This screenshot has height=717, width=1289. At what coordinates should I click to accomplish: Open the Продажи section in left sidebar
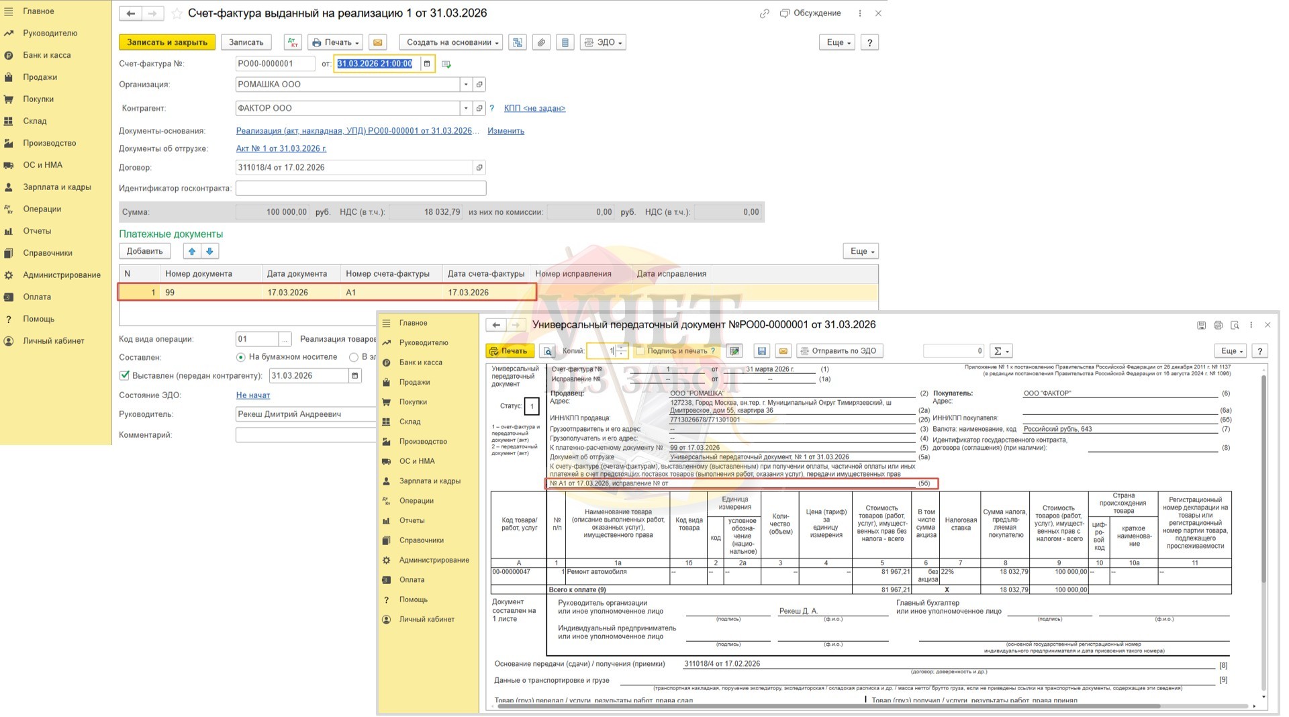(40, 77)
